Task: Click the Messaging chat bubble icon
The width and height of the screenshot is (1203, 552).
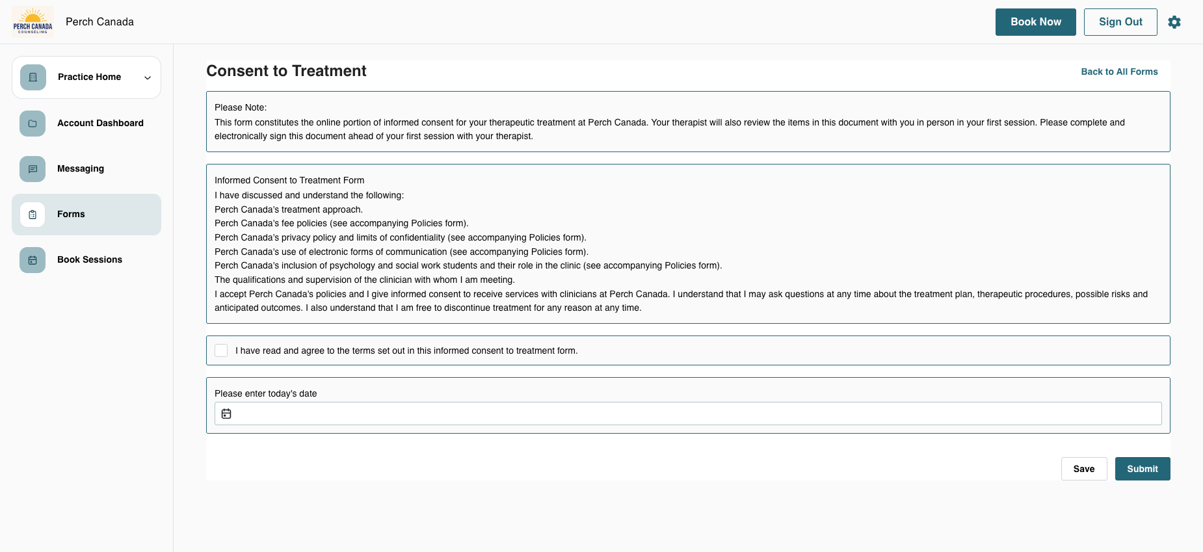Action: pyautogui.click(x=33, y=169)
